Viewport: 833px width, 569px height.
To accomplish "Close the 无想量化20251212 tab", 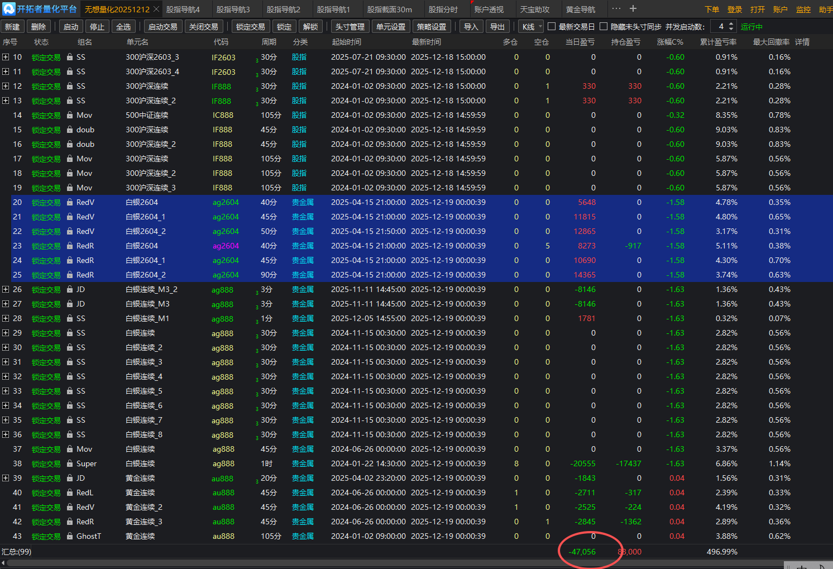I will click(x=156, y=9).
